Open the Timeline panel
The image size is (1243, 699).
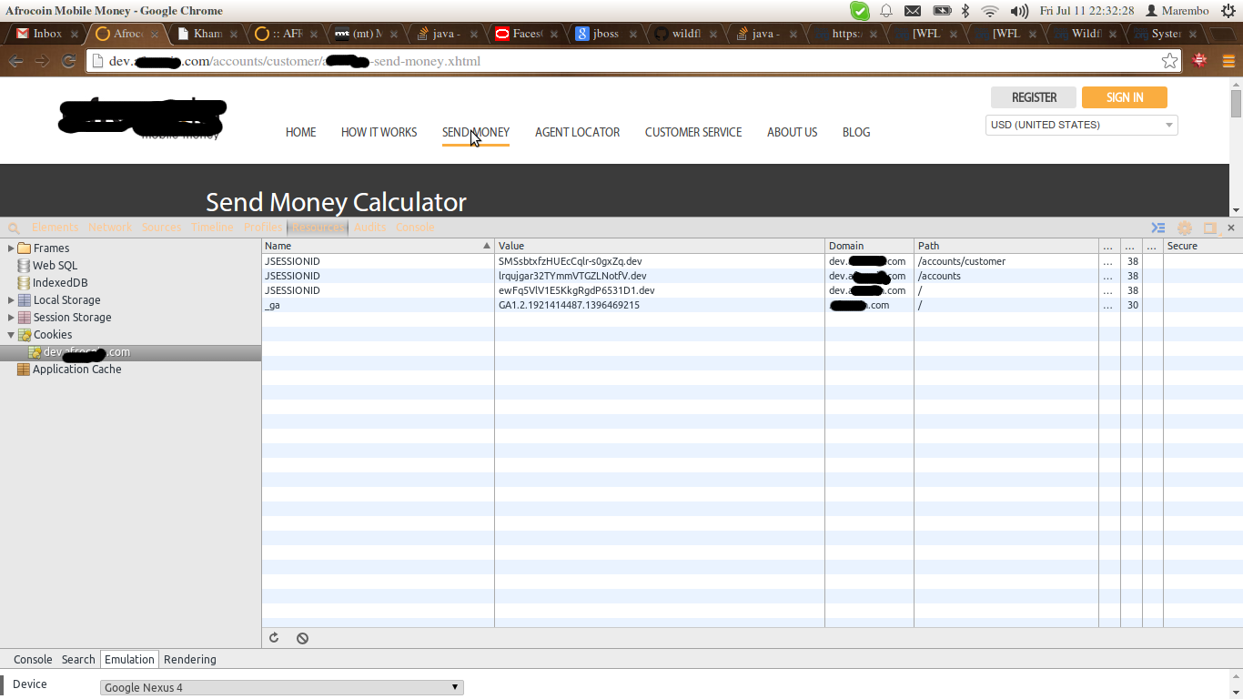pos(212,228)
